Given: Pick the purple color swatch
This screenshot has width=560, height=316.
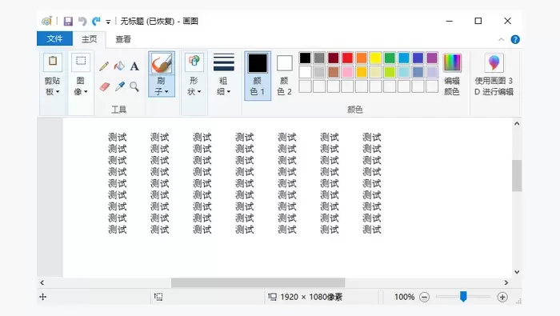Looking at the screenshot, I should (x=432, y=58).
